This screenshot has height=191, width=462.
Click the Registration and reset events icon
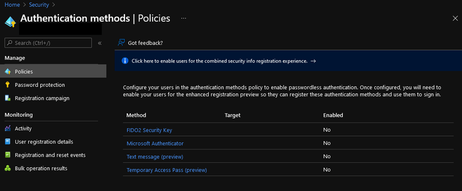tap(7, 155)
